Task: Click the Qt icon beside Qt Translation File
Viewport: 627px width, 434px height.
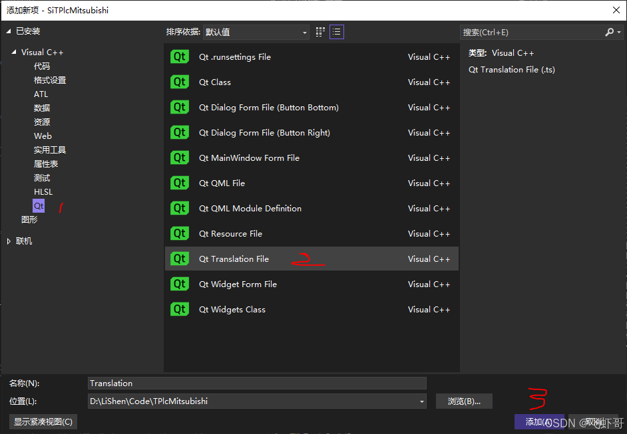Action: tap(180, 259)
